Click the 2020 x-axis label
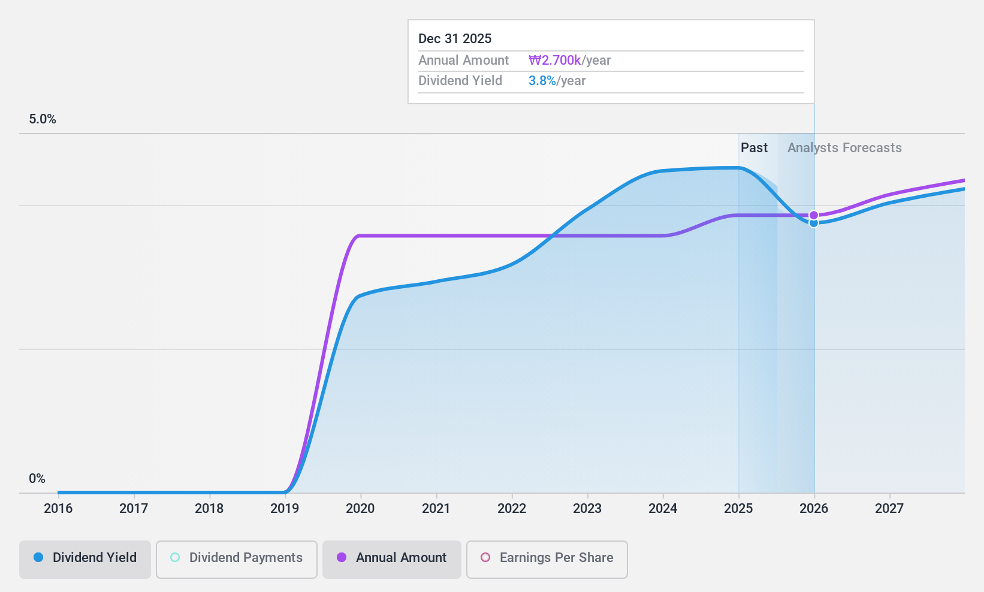The image size is (984, 592). tap(360, 508)
